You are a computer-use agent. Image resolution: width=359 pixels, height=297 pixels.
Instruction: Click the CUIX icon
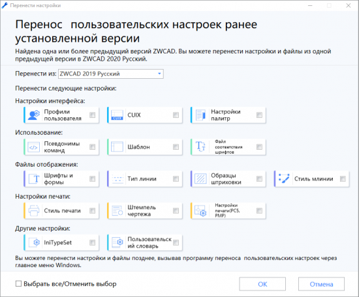117,115
